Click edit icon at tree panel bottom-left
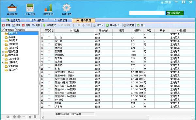 (x=8, y=117)
